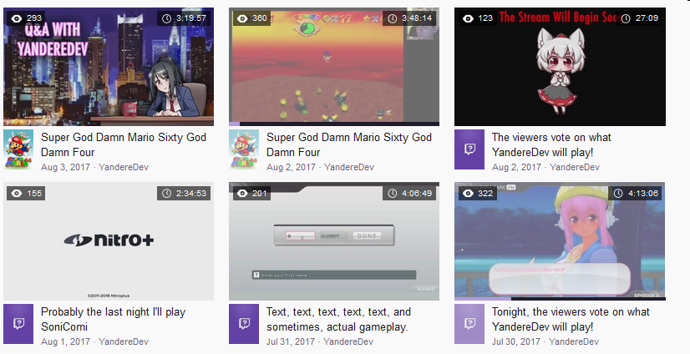Open 'Super God Damn Mario Sixty God Damn Four' from Aug 2
Image resolution: width=690 pixels, height=354 pixels.
pyautogui.click(x=349, y=144)
